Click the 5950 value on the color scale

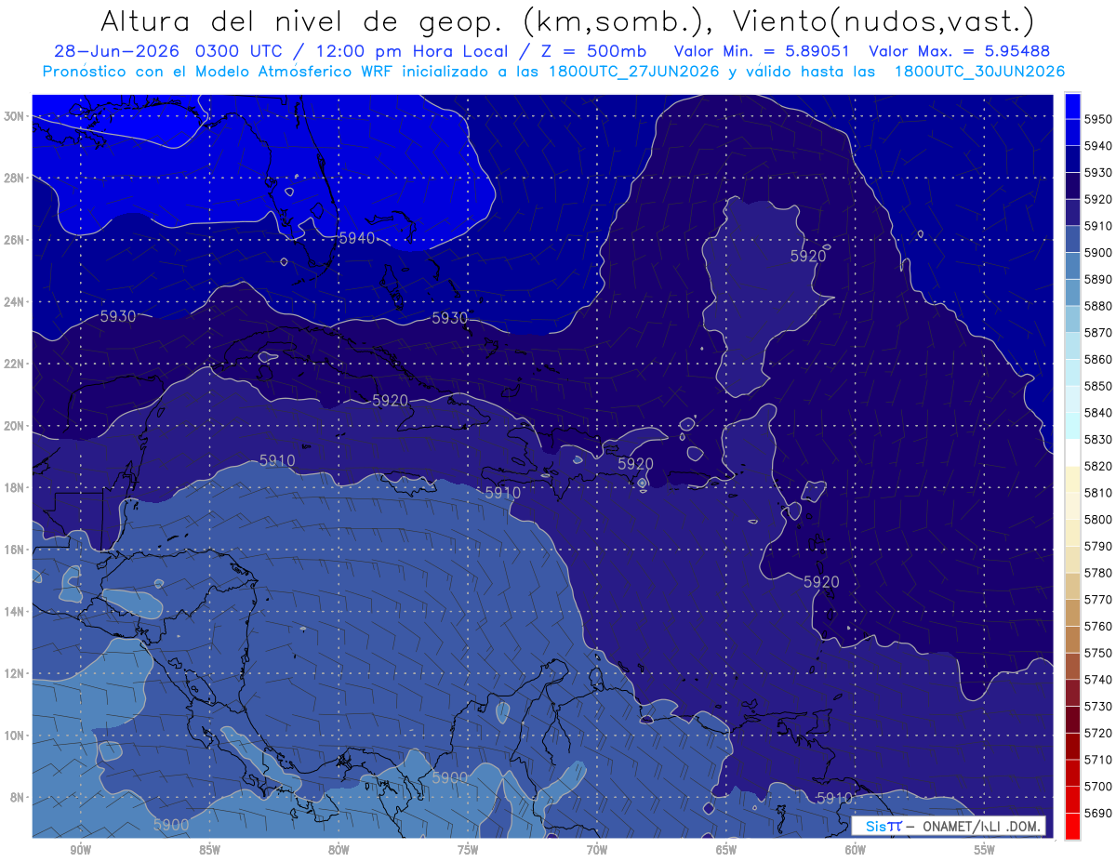[1097, 119]
